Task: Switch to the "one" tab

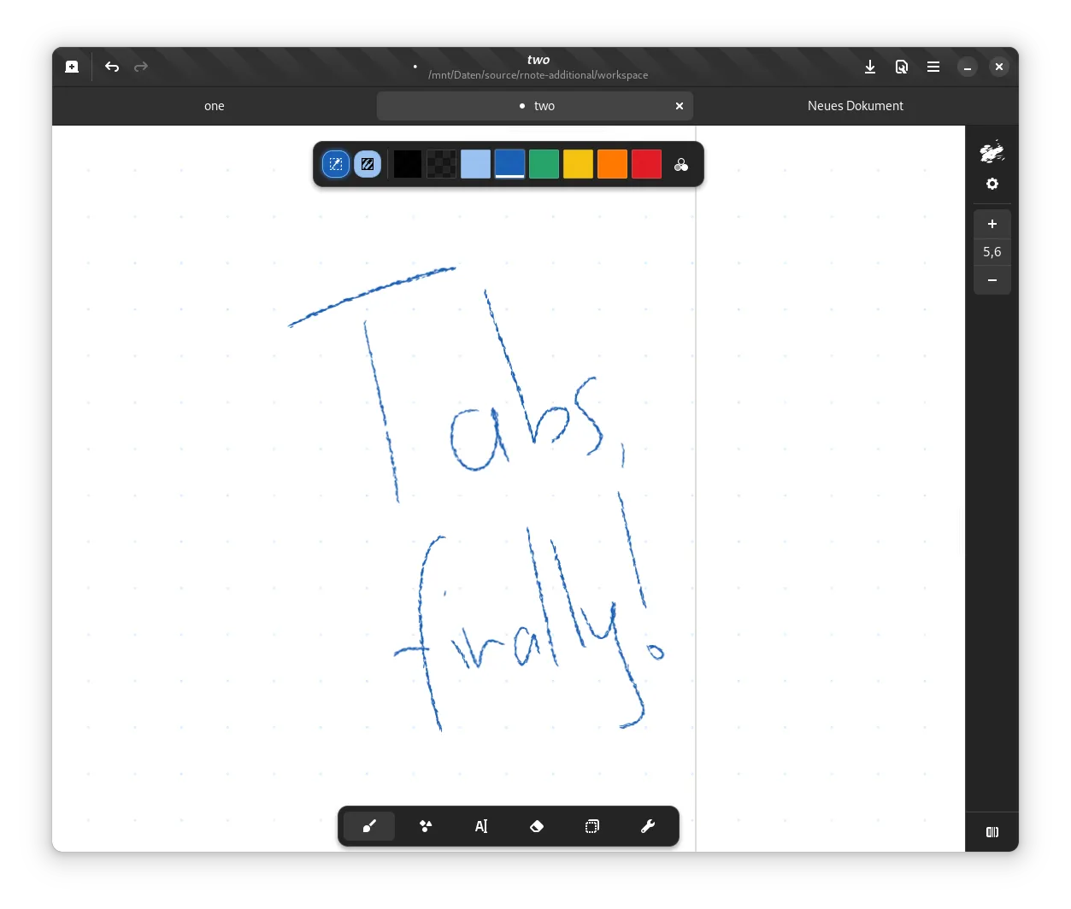Action: (x=215, y=106)
